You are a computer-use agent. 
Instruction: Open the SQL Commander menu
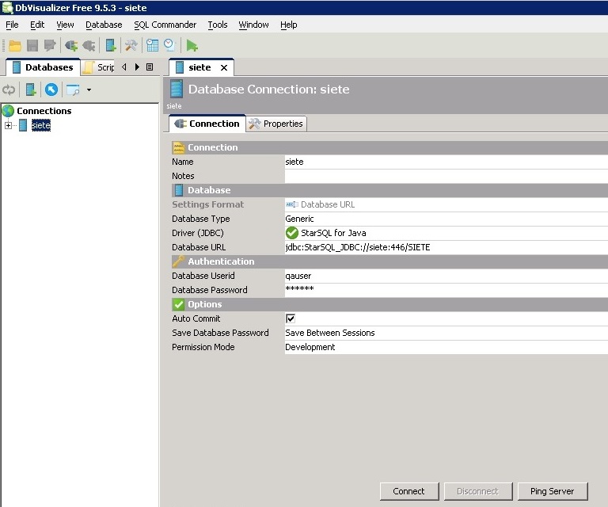point(165,25)
